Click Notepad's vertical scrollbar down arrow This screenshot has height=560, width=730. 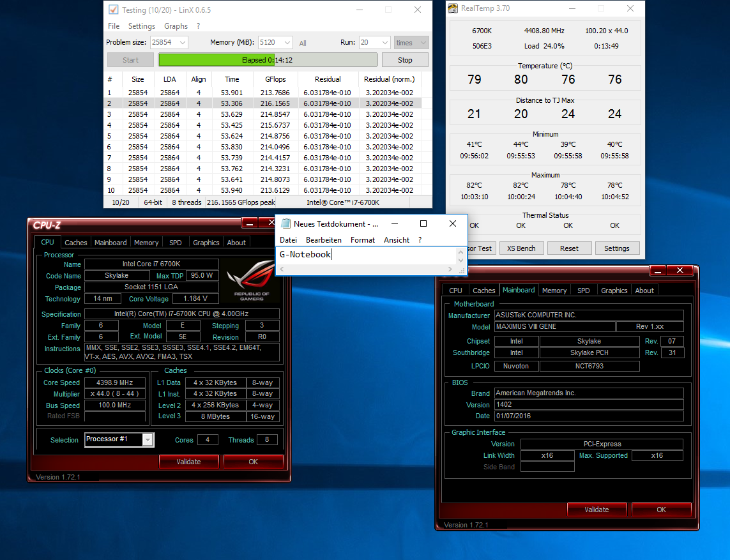point(460,260)
